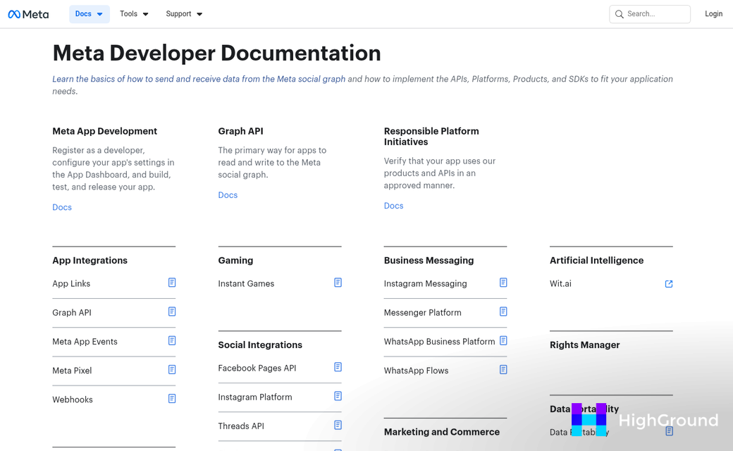
Task: Click document icon for Meta App Events
Action: (172, 340)
